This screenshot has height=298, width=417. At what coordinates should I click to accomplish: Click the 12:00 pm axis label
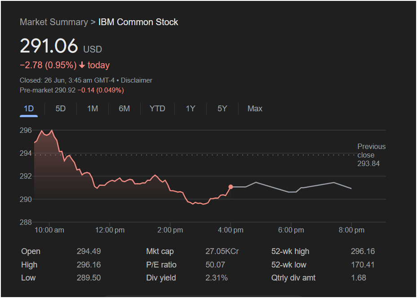(110, 230)
